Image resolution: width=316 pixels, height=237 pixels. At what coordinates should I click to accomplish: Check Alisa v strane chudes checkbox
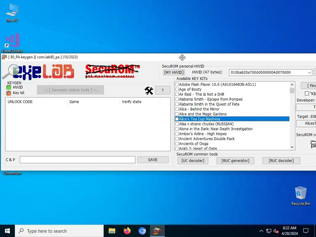177,124
